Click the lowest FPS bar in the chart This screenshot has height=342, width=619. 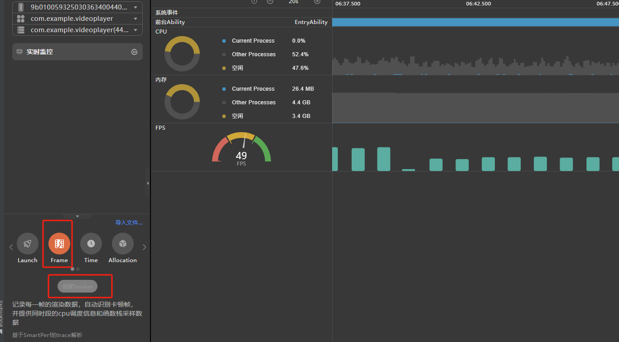point(408,170)
